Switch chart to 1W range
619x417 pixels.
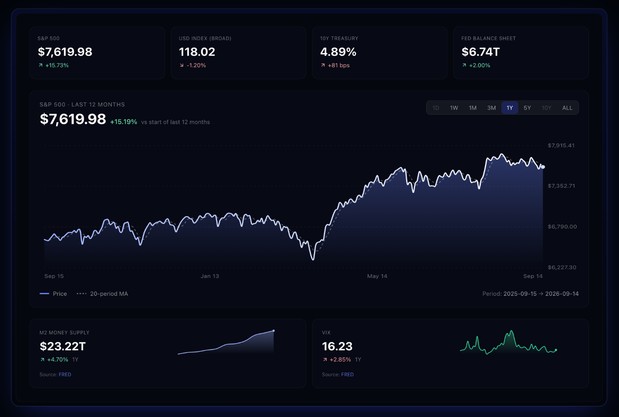454,108
